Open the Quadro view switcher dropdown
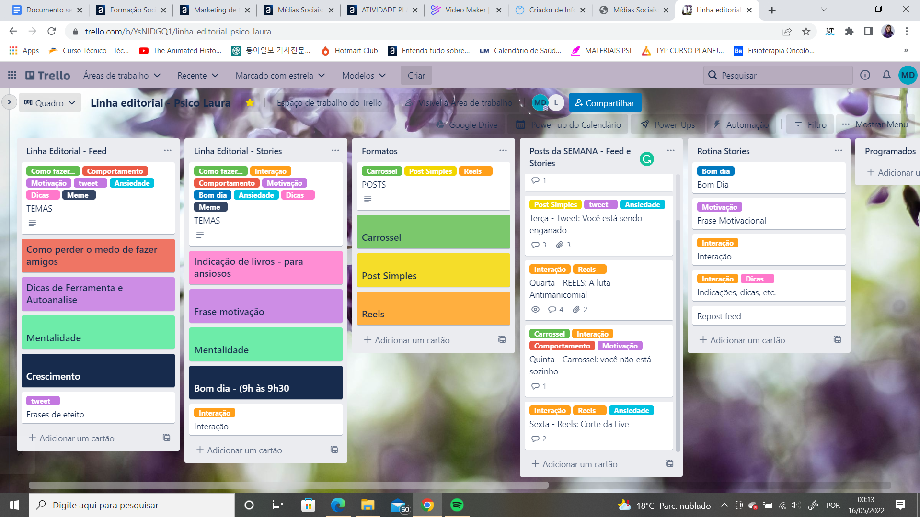Image resolution: width=920 pixels, height=517 pixels. [x=50, y=103]
